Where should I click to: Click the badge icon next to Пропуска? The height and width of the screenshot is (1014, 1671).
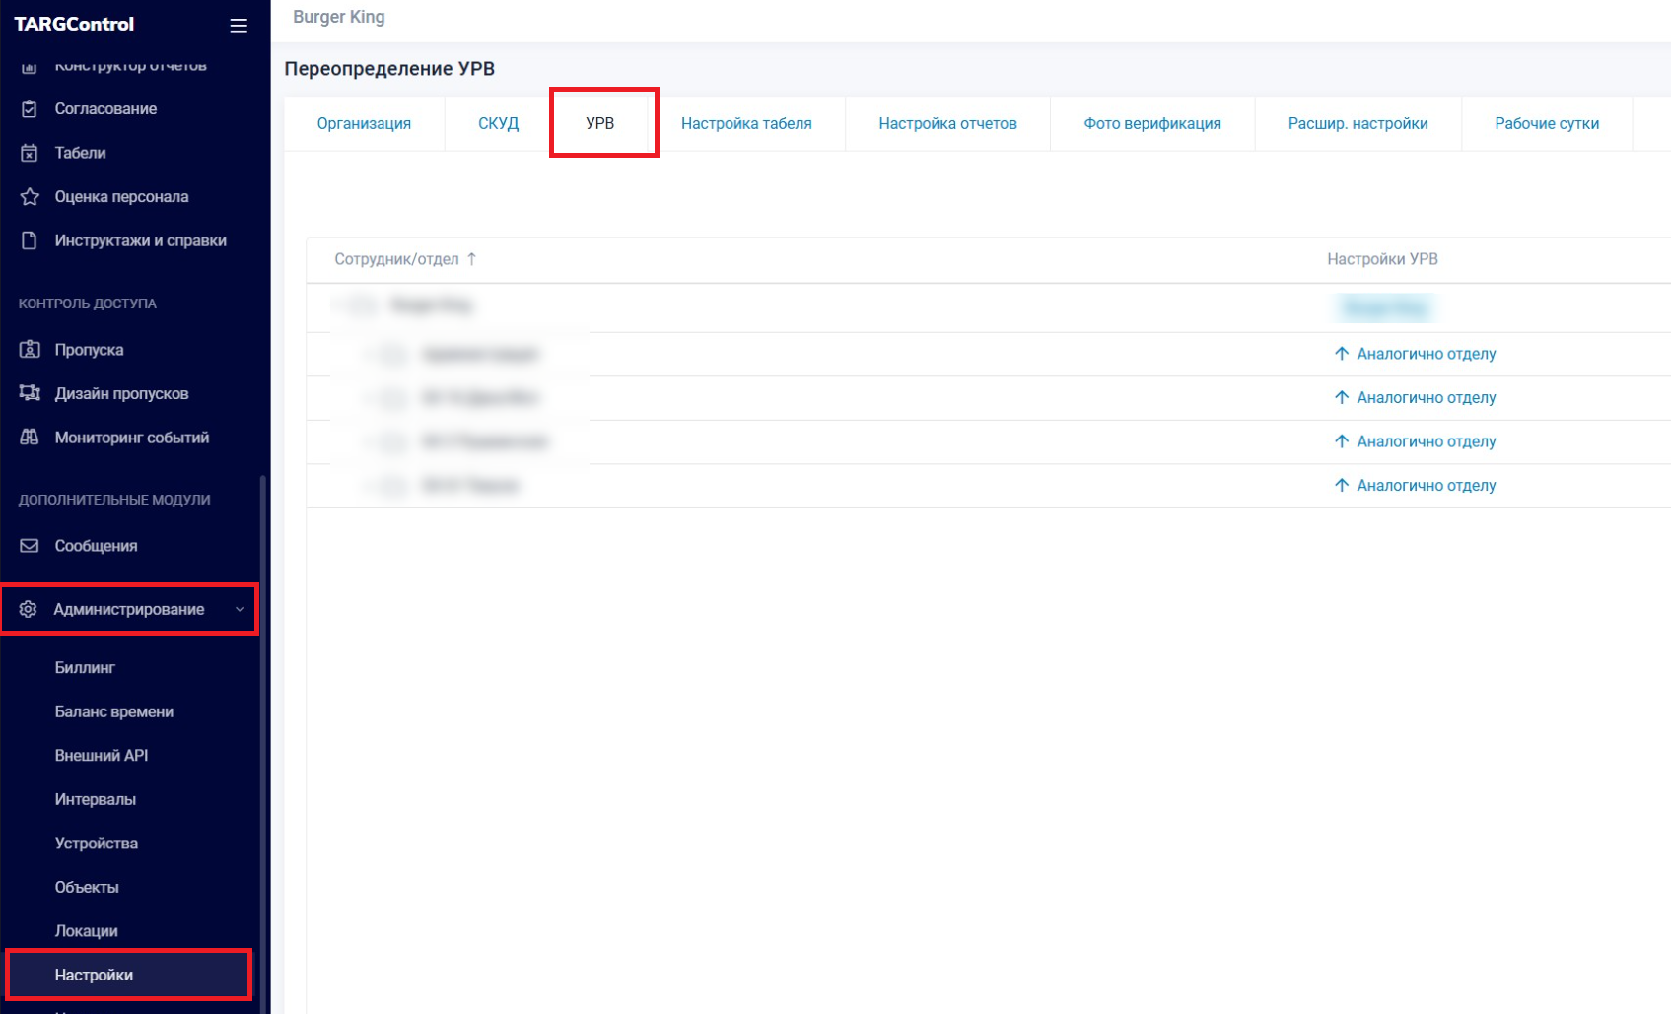[x=30, y=349]
